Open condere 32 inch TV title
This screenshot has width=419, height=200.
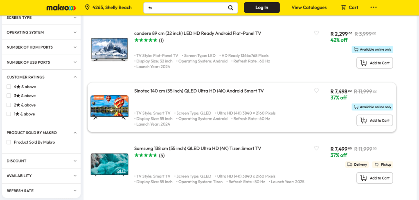[198, 33]
